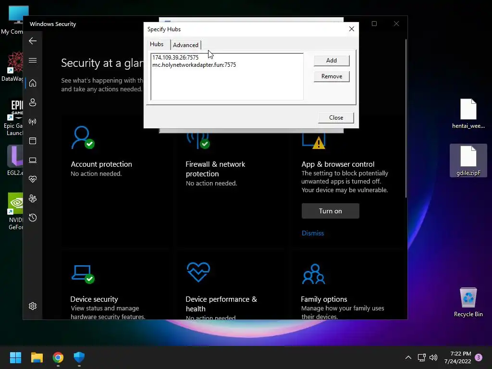The width and height of the screenshot is (492, 369).
Task: Open Device security sidebar laptop icon
Action: click(x=33, y=160)
